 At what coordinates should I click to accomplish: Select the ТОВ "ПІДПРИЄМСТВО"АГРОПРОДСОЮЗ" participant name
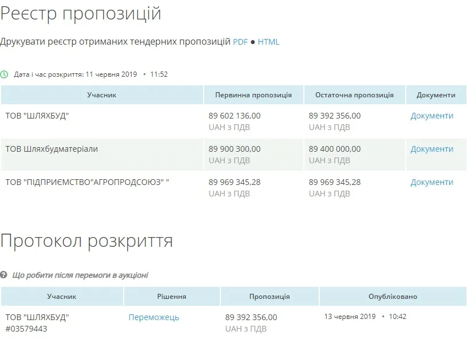point(87,182)
